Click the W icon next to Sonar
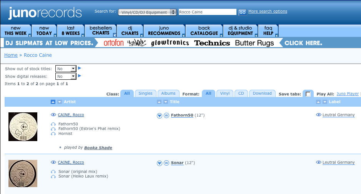The image size is (361, 194). (x=166, y=163)
